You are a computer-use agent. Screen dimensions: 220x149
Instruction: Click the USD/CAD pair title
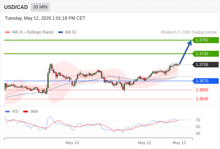pos(16,7)
